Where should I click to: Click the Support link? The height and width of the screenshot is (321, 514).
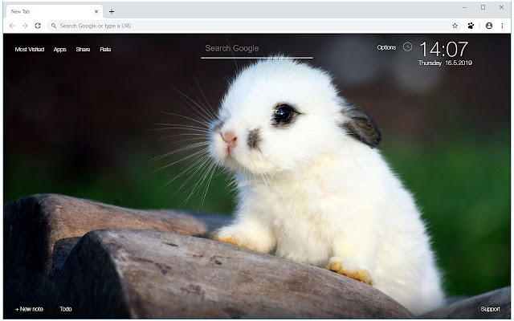click(491, 309)
